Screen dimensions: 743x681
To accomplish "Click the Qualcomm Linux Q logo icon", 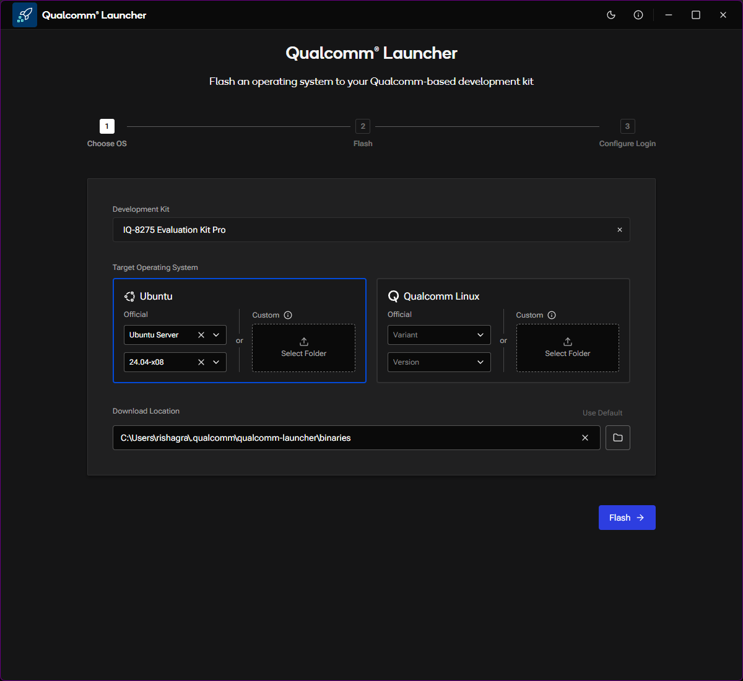I will coord(393,297).
